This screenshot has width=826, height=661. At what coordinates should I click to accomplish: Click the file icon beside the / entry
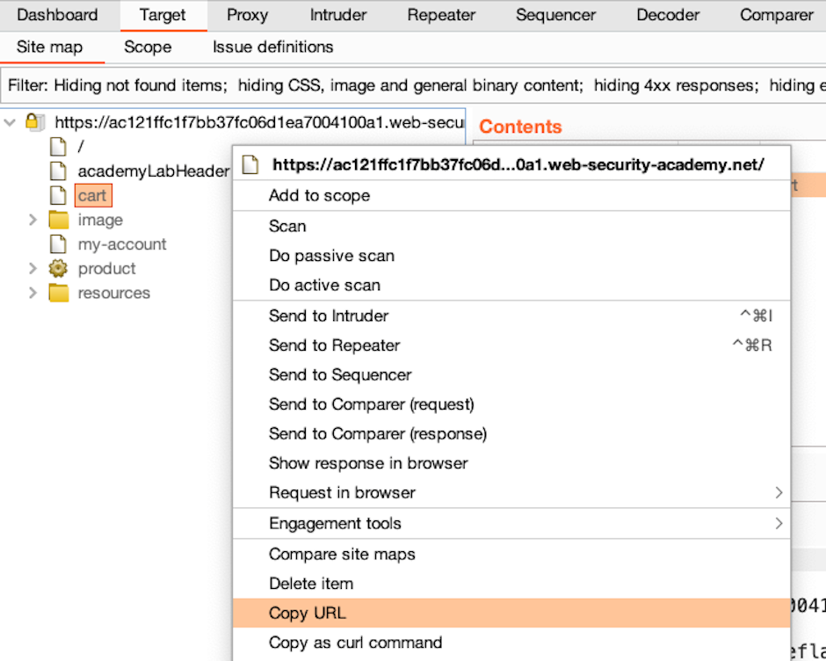[58, 147]
